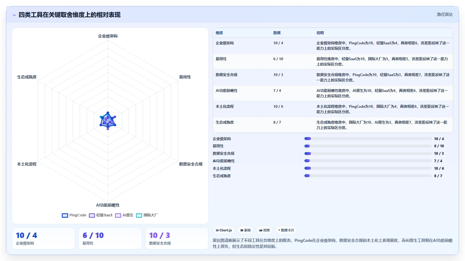The image size is (465, 261).
Task: Select the AI功能前瞻性 table row cell
Action: [227, 91]
